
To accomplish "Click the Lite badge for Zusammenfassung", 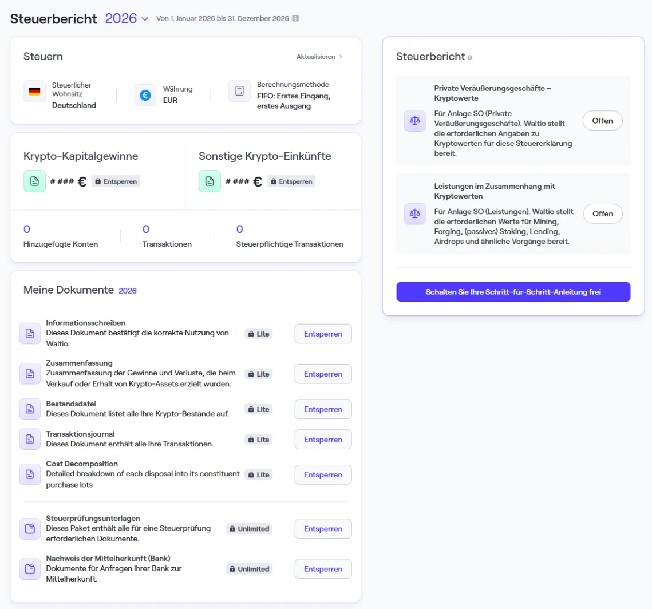I will point(259,374).
